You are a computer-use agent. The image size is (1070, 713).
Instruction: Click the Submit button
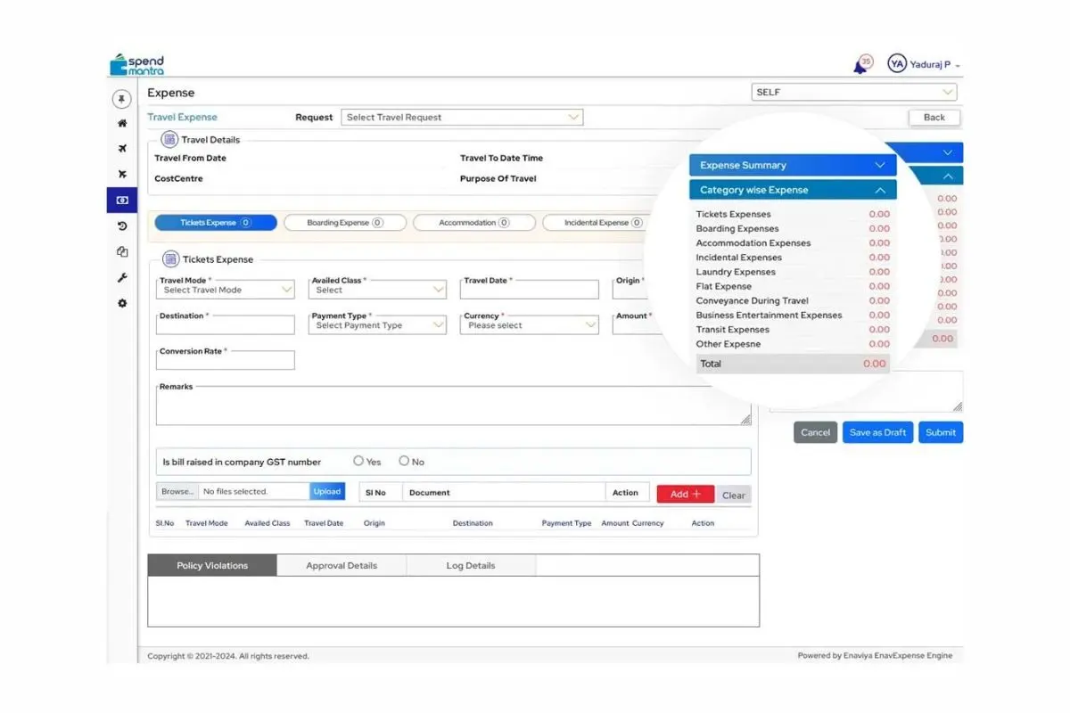[x=941, y=432]
